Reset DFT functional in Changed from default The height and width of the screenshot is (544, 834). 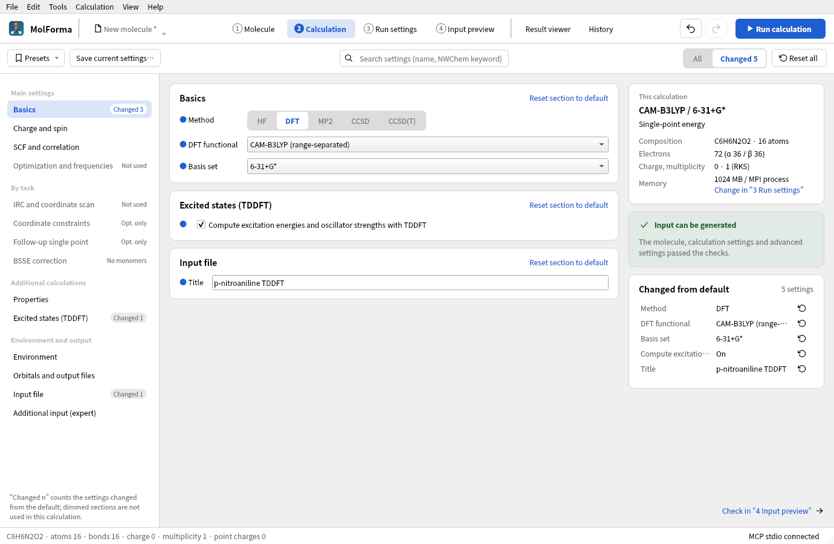802,323
